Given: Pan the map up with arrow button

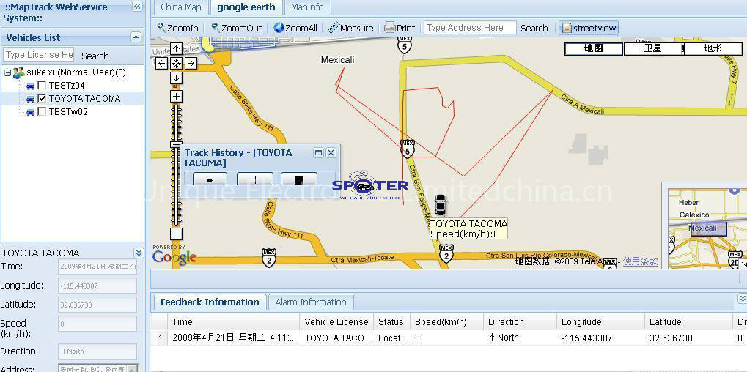Looking at the screenshot, I should (x=177, y=49).
